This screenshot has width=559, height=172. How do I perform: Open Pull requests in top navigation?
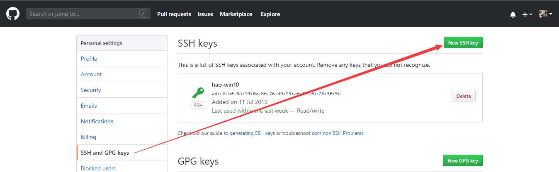point(174,14)
